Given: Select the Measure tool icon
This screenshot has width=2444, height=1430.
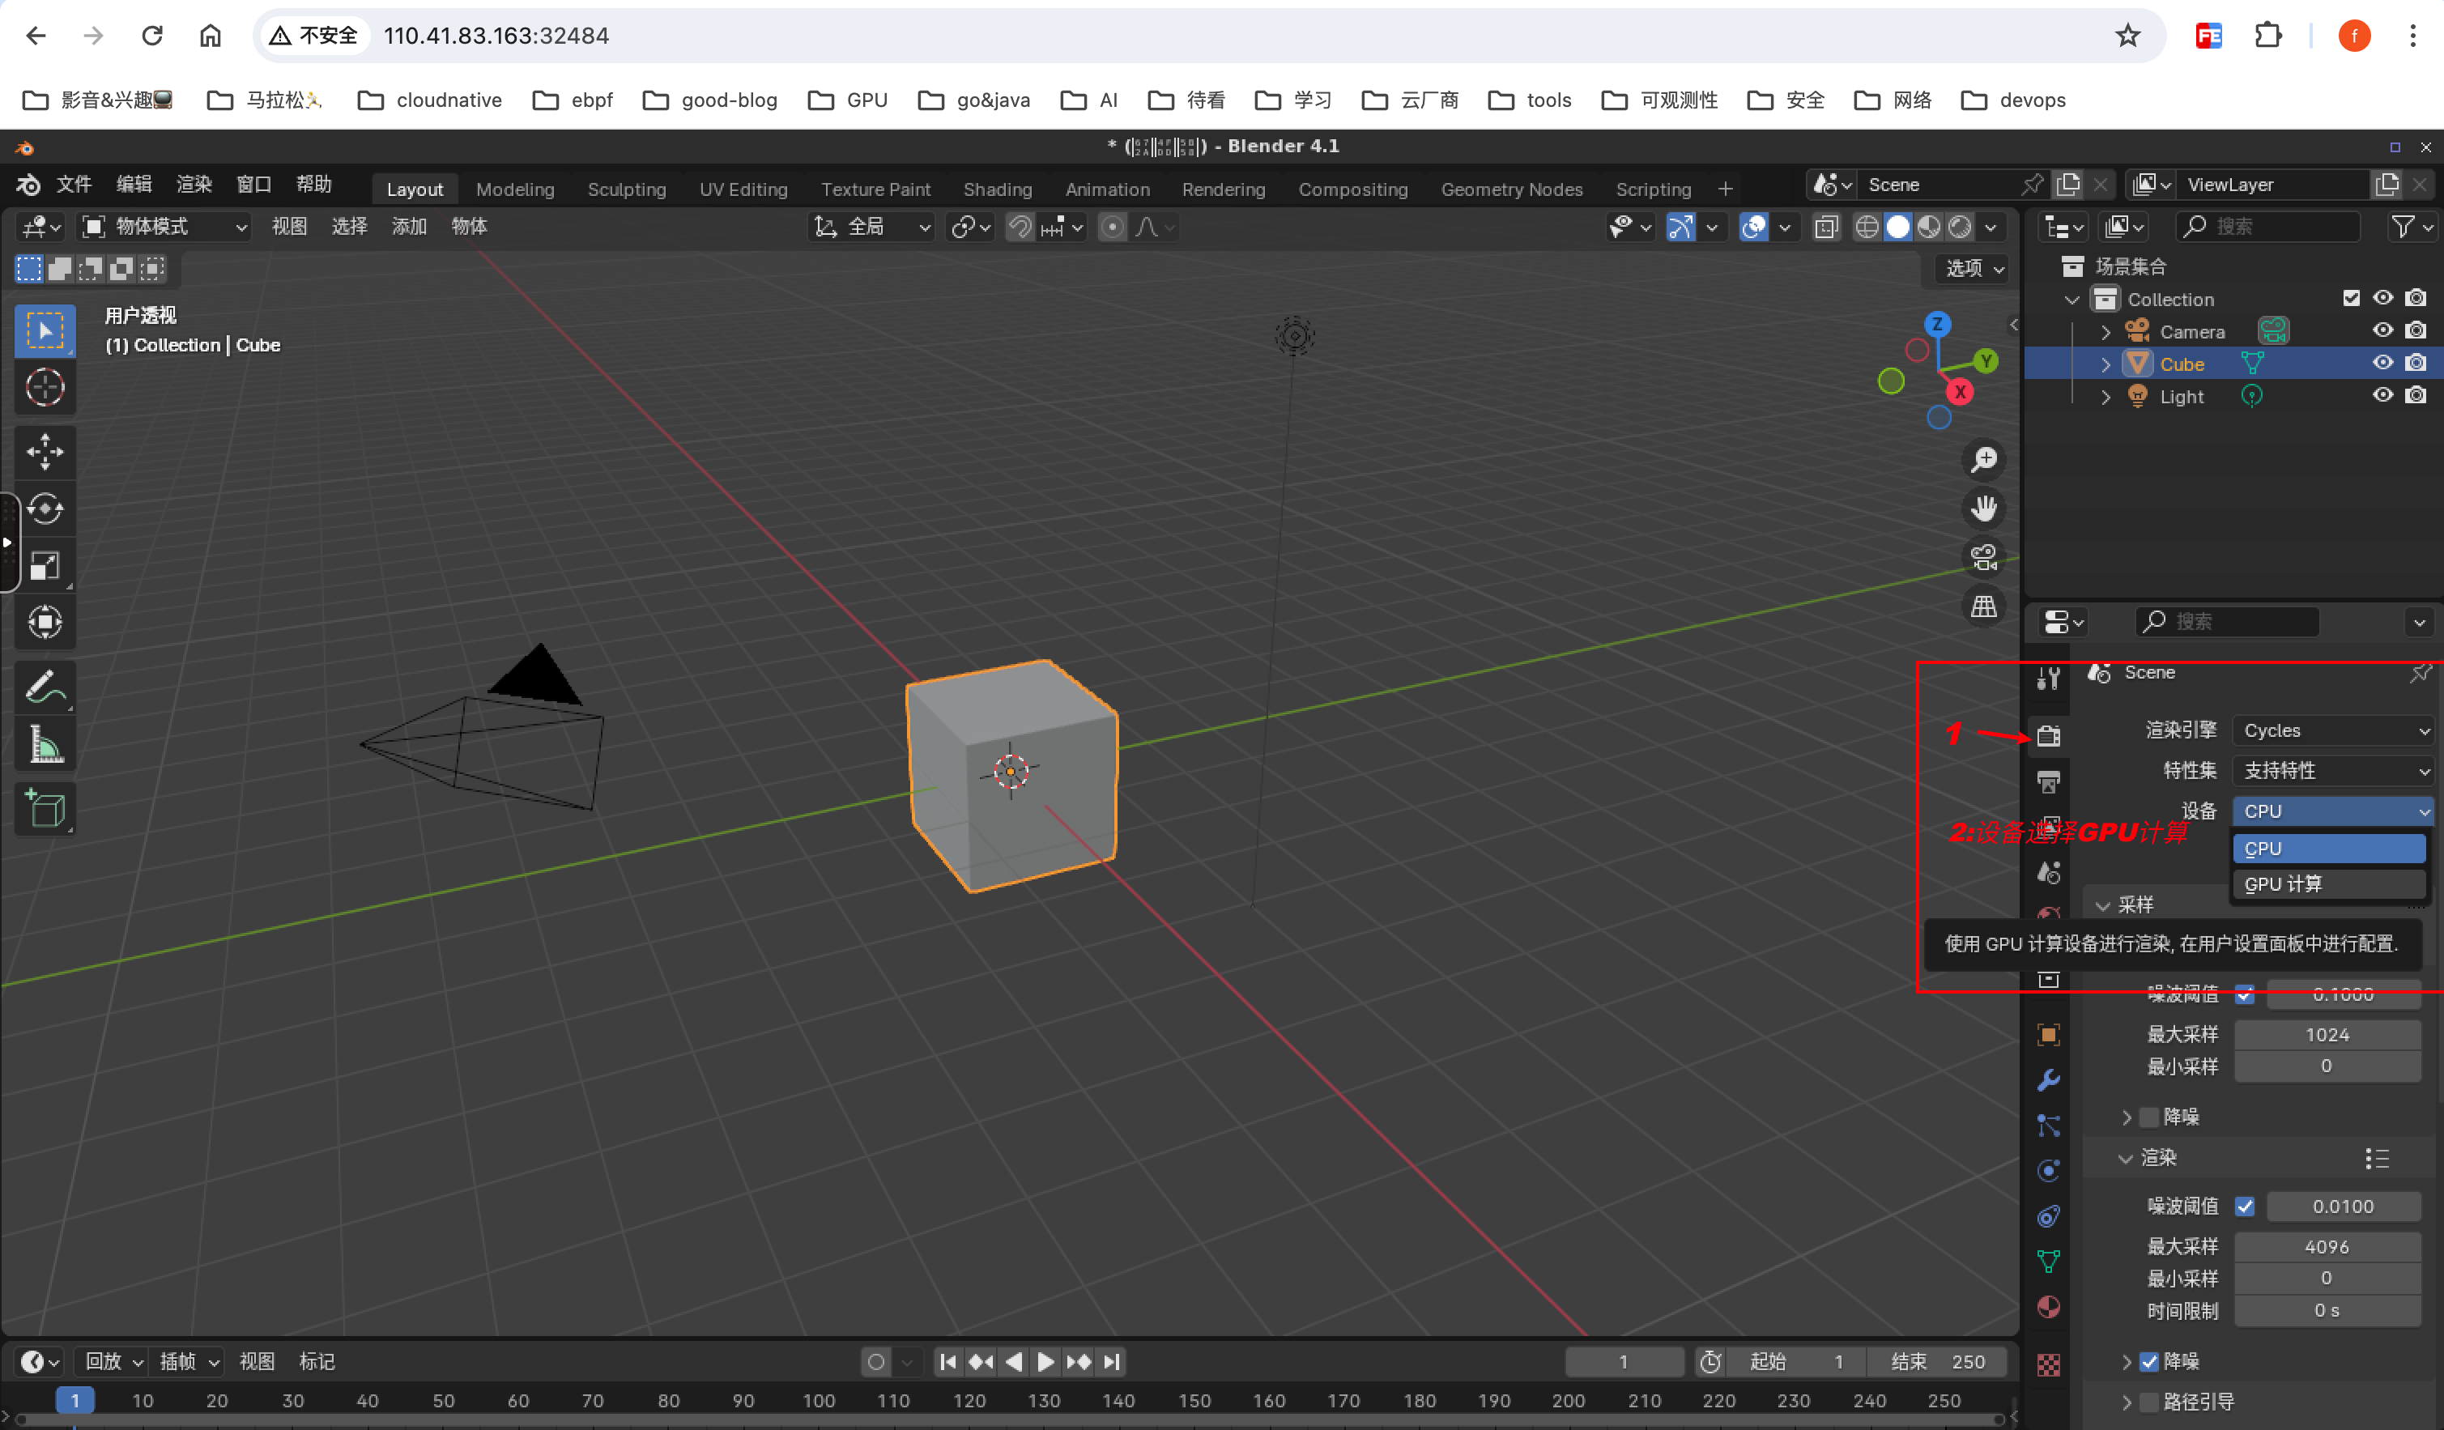Looking at the screenshot, I should click(x=45, y=745).
